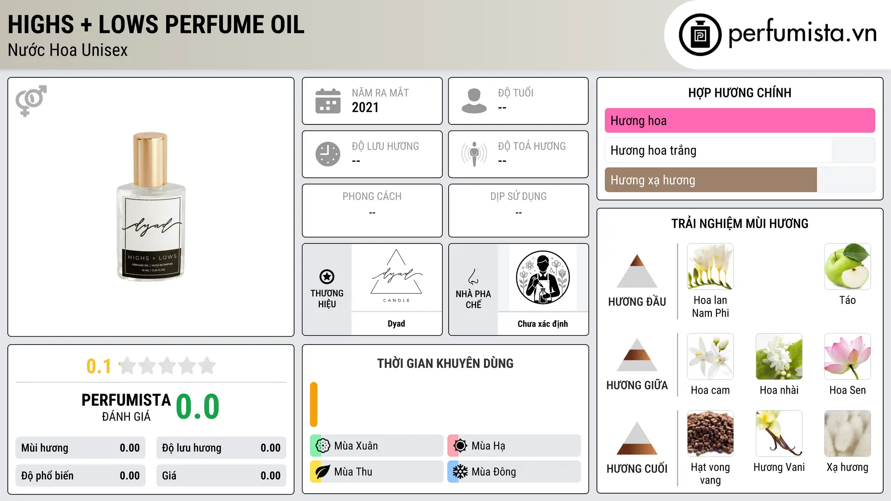Click the sillage icon beside Độ toả hương

[474, 154]
